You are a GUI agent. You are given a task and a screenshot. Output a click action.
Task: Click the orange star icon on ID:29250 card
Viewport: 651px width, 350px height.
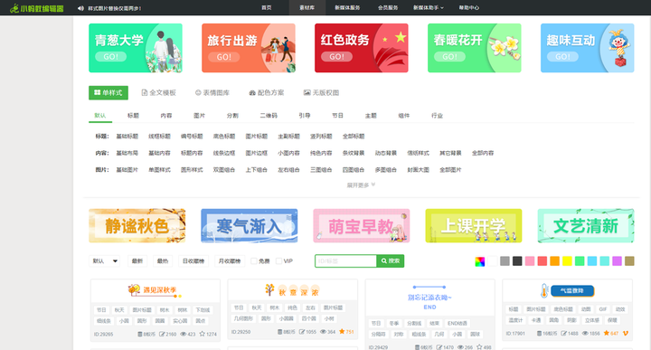click(342, 331)
